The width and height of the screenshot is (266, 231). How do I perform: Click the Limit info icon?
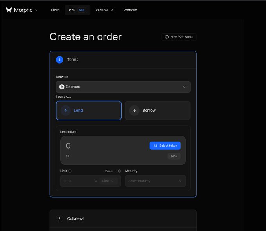coord(70,171)
